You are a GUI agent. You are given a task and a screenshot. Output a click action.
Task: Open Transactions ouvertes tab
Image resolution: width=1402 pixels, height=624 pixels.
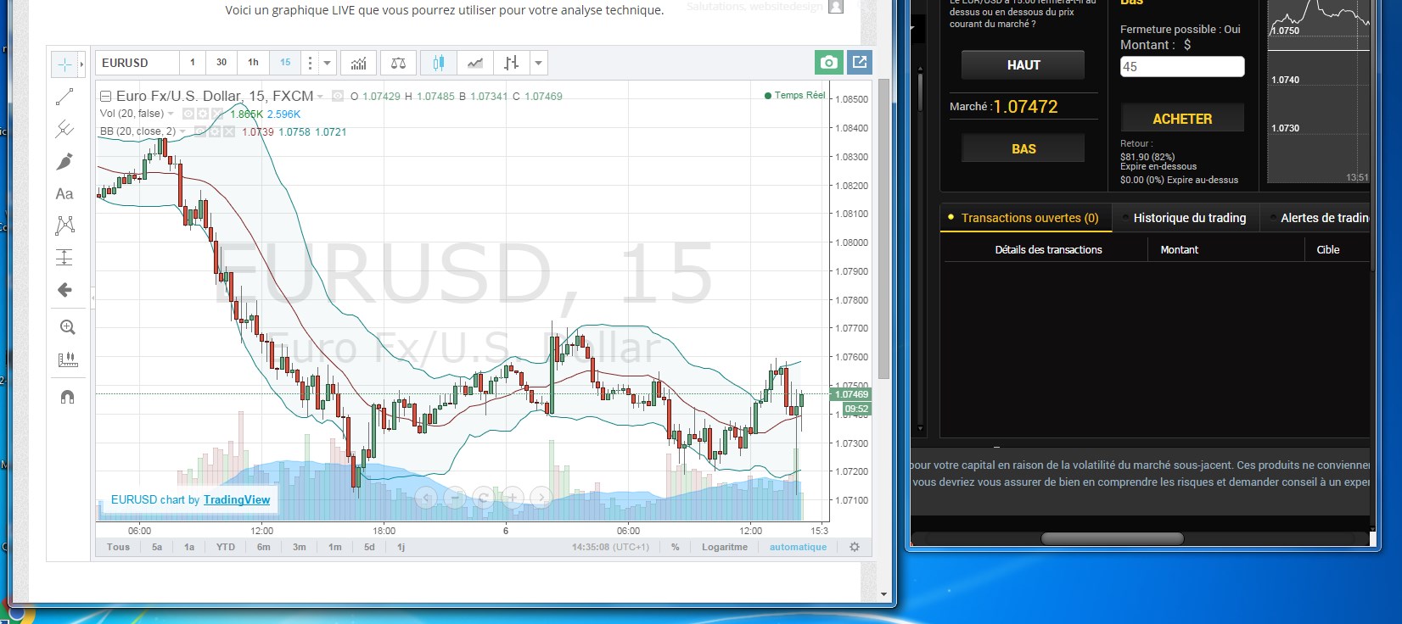click(x=1029, y=218)
